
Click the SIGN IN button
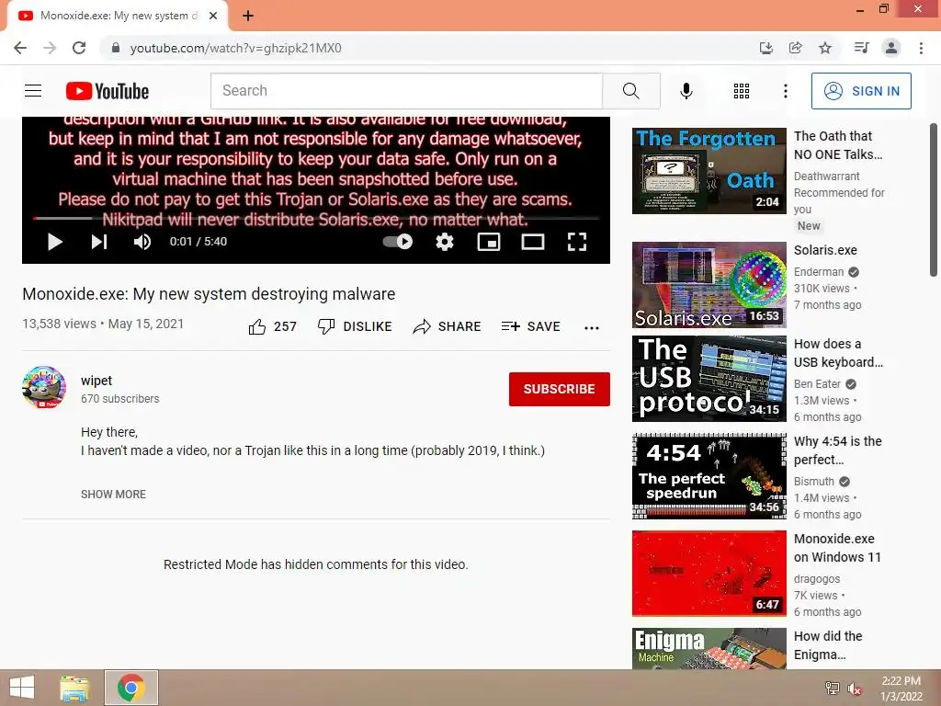[861, 91]
